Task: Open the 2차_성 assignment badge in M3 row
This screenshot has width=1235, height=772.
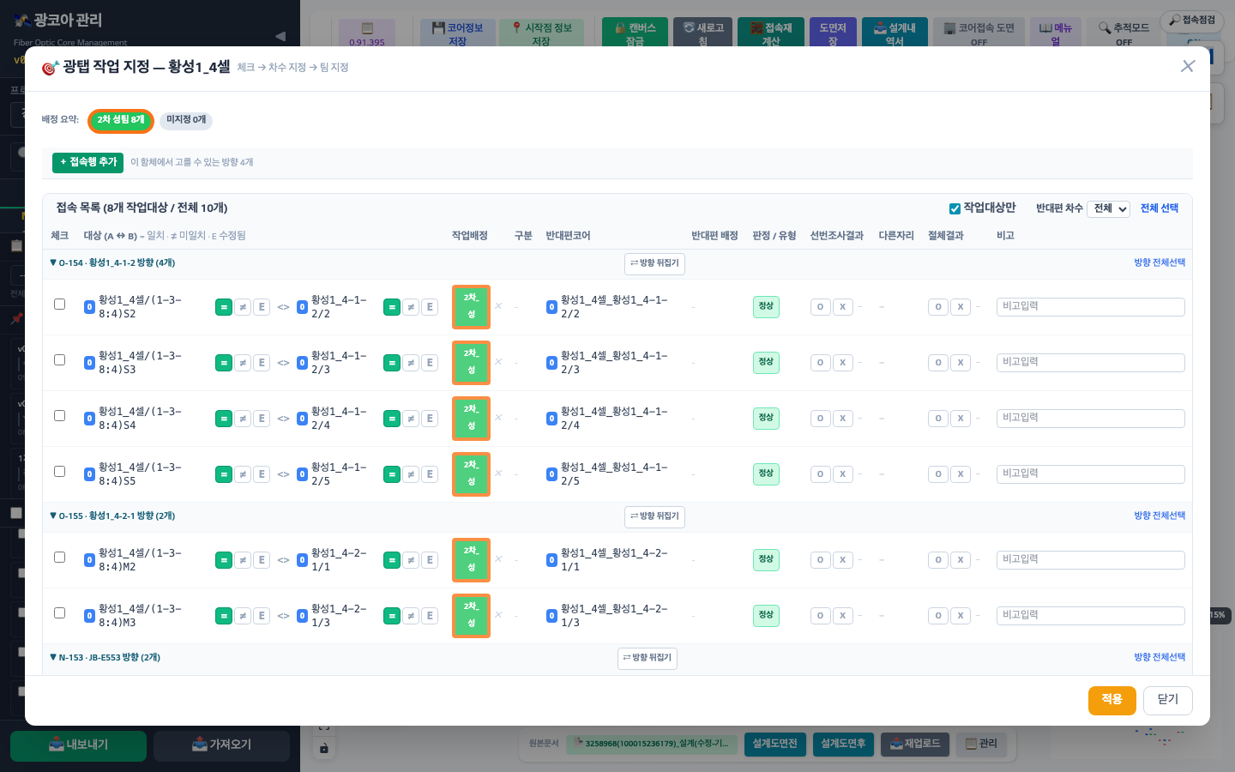Action: (x=471, y=616)
